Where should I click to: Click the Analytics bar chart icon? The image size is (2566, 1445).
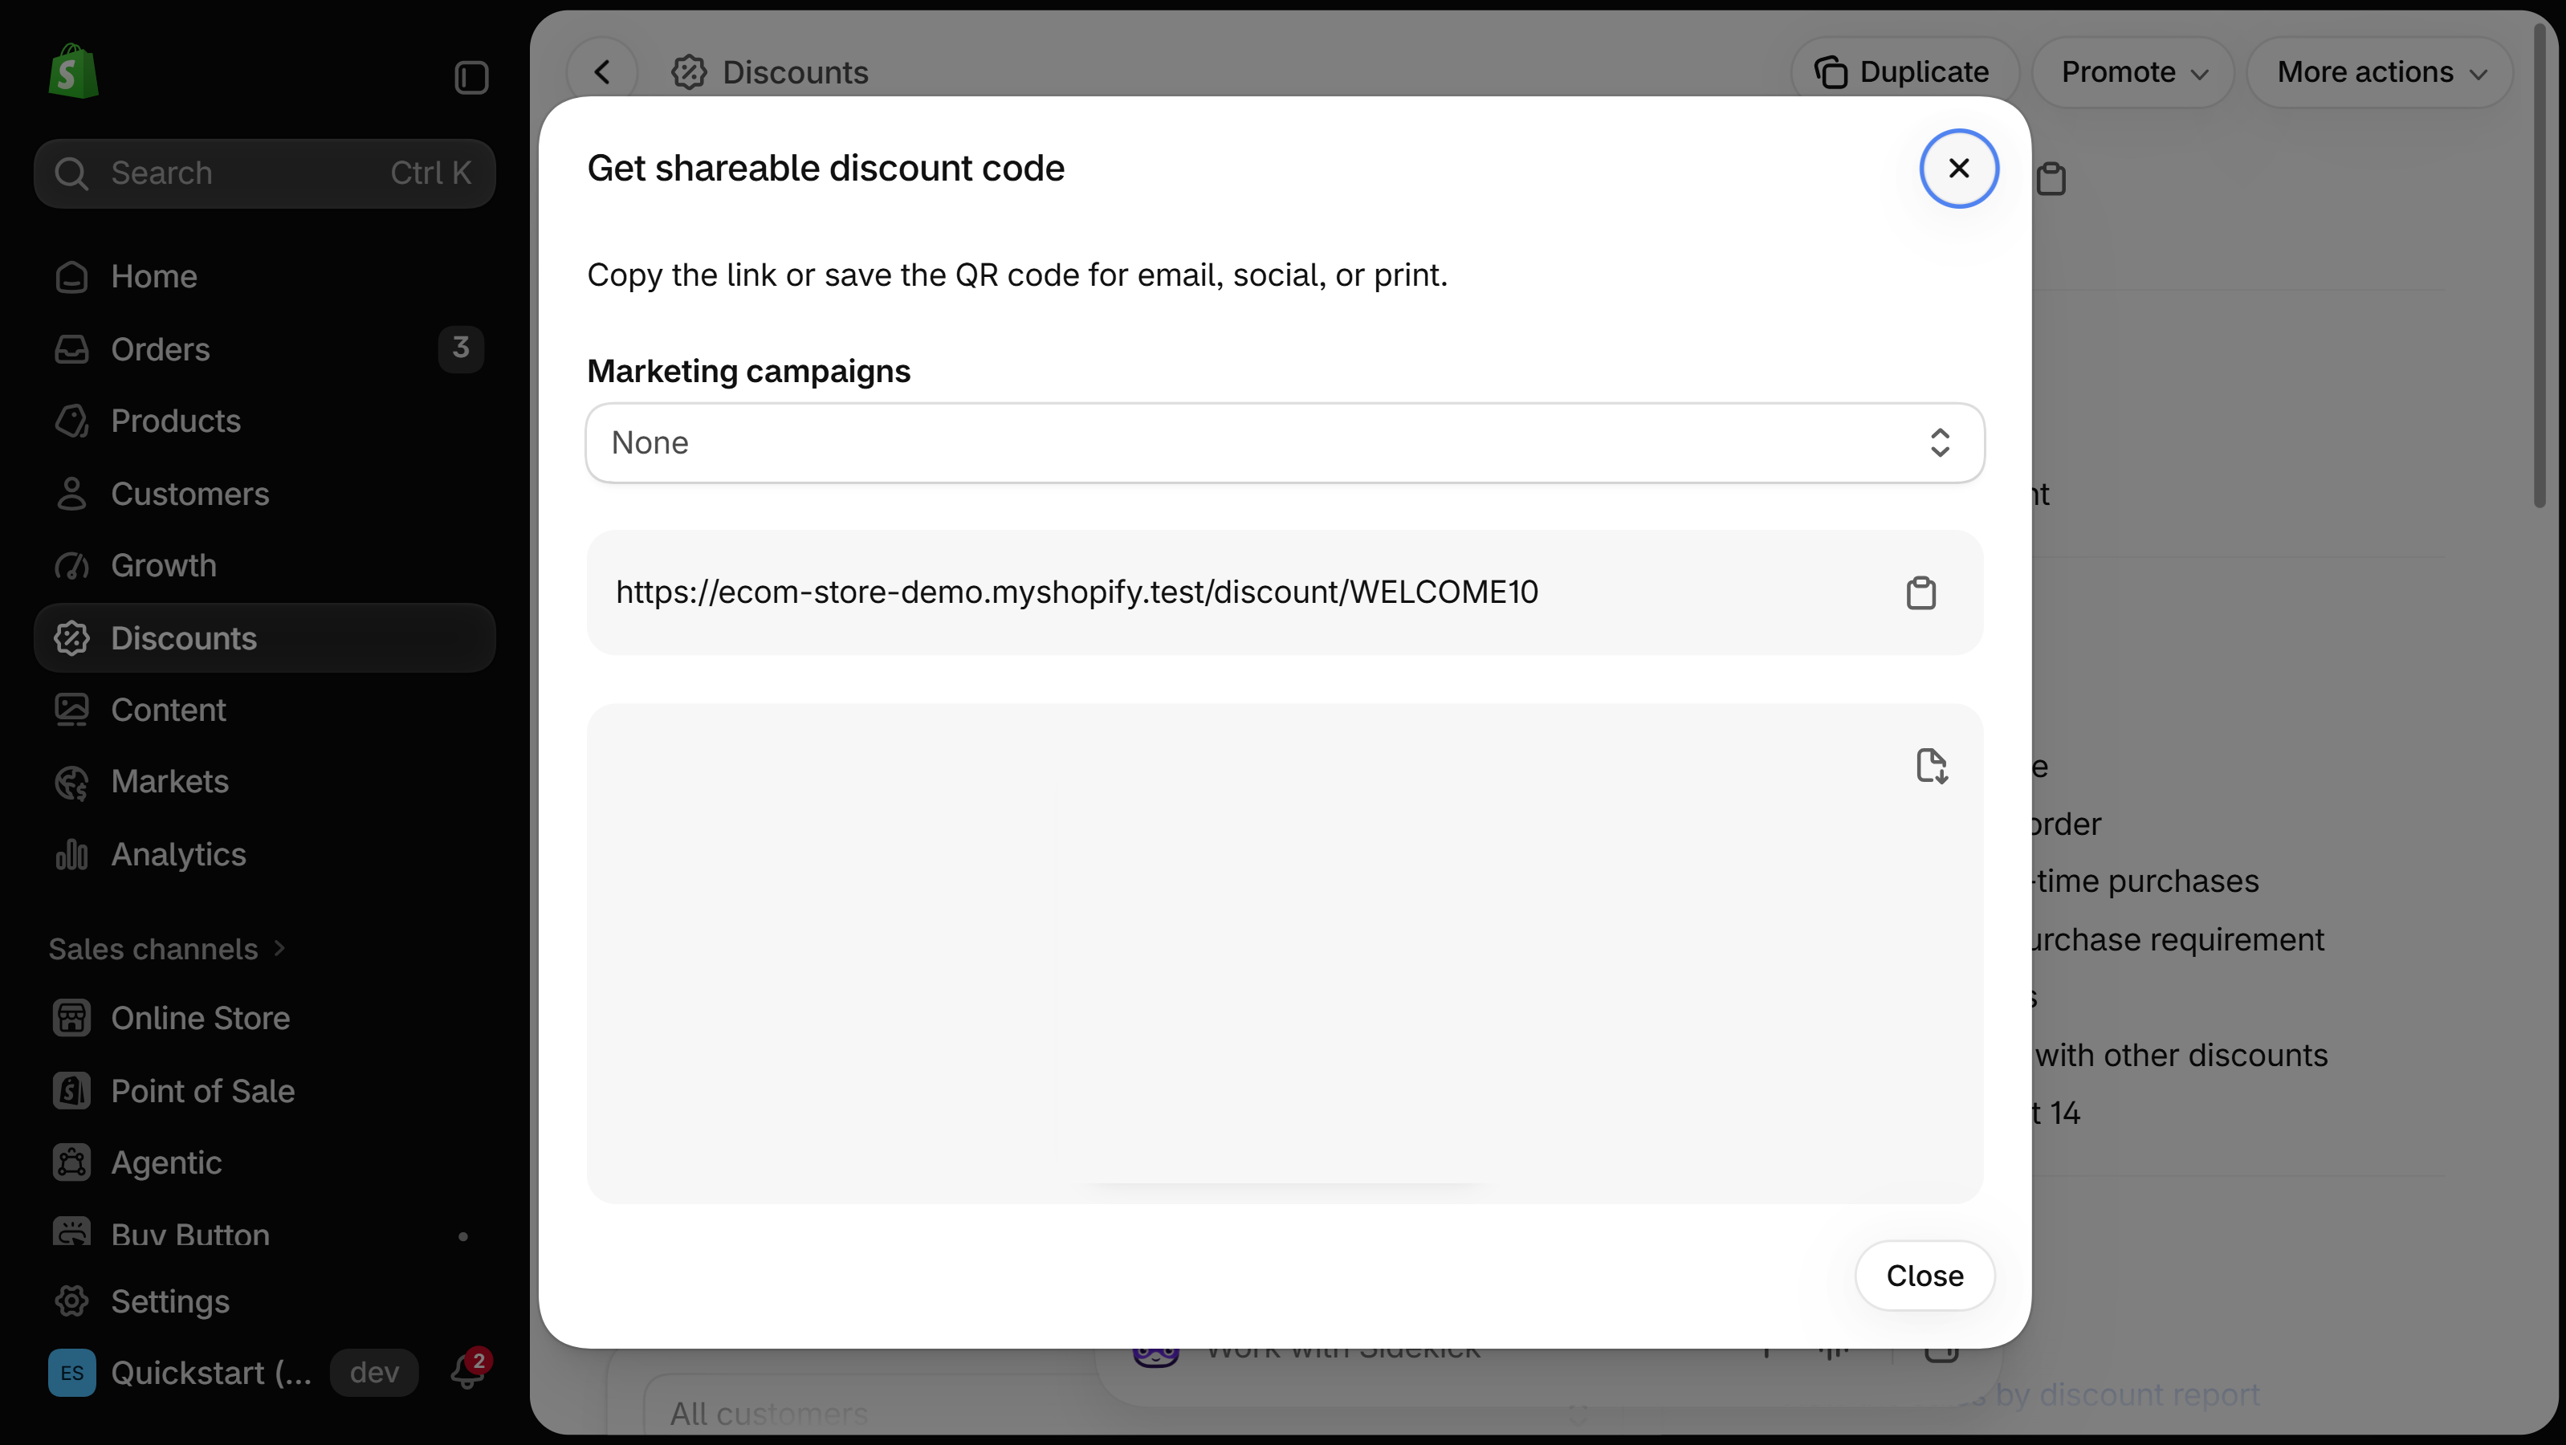(71, 854)
